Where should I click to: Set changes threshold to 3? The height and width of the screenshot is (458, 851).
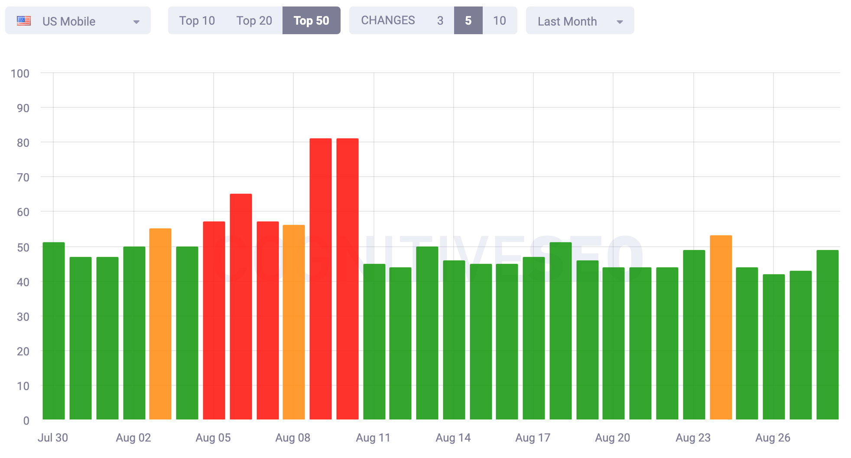(440, 20)
